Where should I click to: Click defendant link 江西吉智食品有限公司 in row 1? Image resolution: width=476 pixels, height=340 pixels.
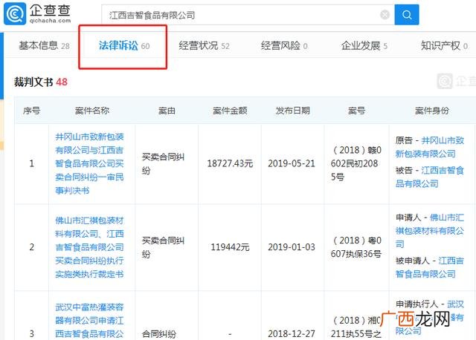430,177
